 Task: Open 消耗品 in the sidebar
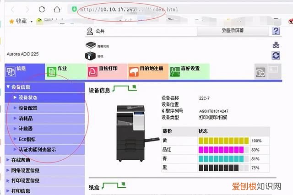pos(45,119)
